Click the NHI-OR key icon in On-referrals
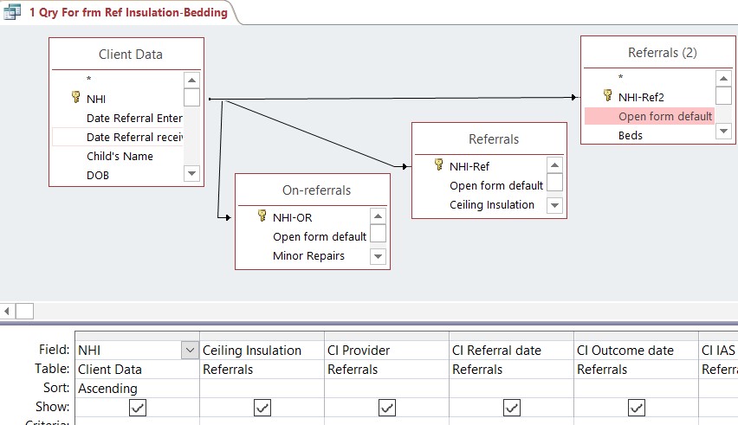738x425 pixels. click(x=262, y=216)
